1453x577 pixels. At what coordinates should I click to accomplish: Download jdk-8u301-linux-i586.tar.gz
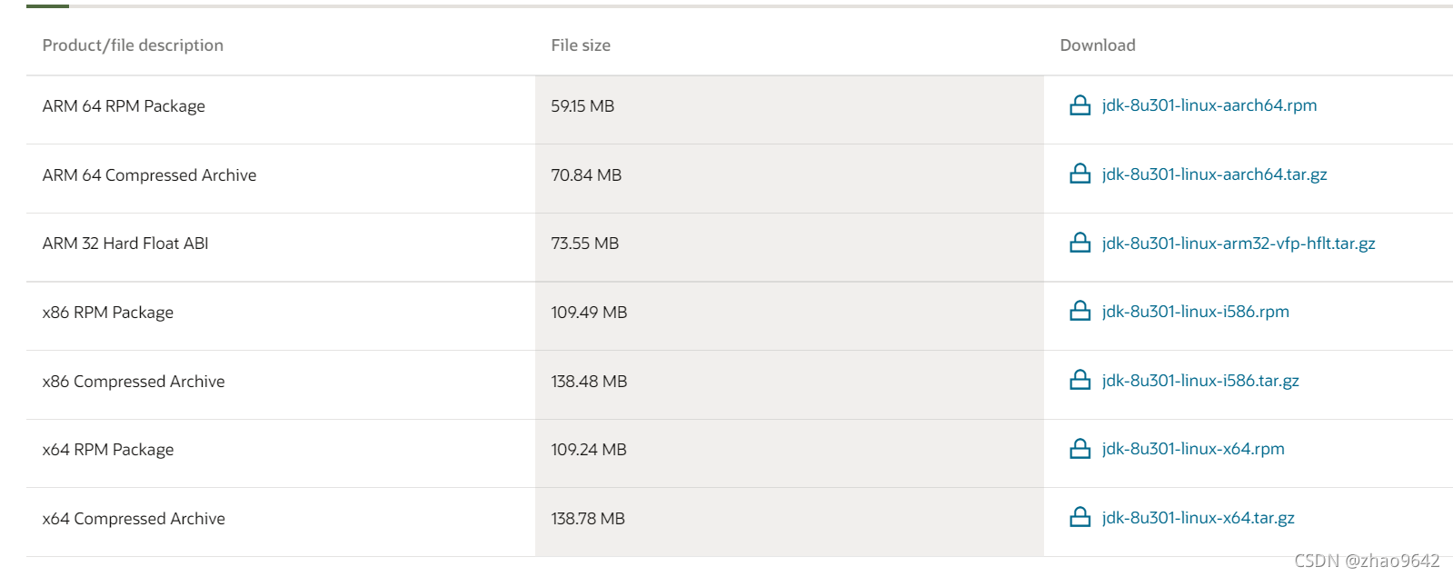coord(1200,381)
